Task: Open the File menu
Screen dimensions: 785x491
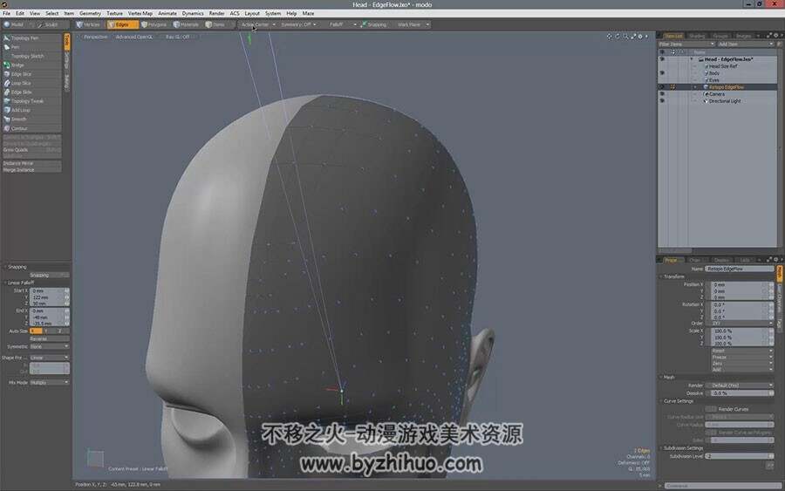Action: tap(6, 13)
